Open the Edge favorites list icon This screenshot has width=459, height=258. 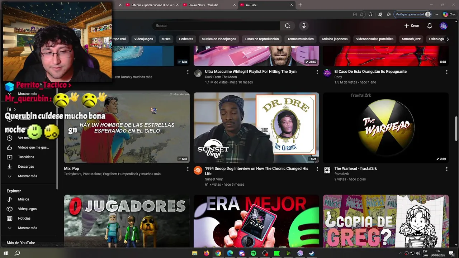click(x=389, y=14)
